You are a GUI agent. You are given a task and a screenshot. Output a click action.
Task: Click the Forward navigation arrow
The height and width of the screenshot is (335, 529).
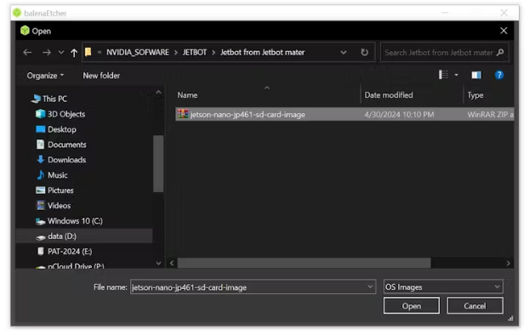47,53
